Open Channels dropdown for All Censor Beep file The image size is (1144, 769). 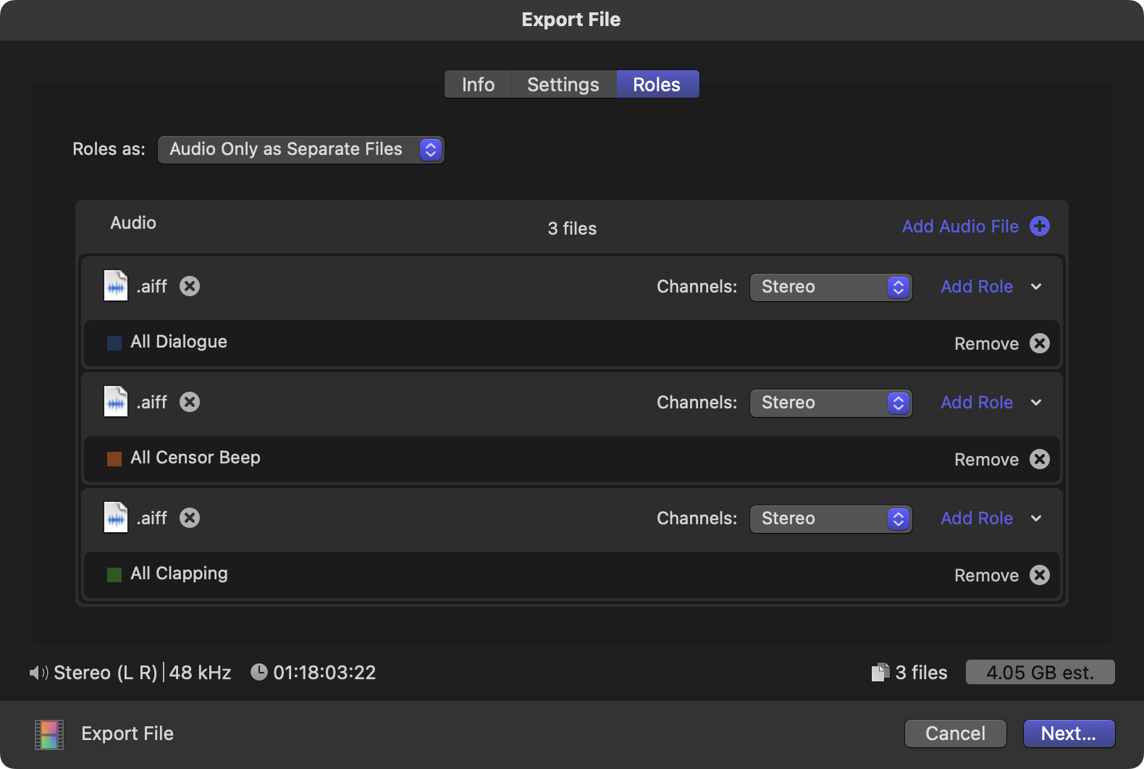point(830,403)
